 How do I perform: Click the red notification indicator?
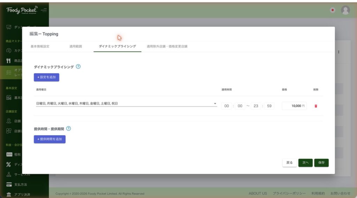[x=333, y=10]
